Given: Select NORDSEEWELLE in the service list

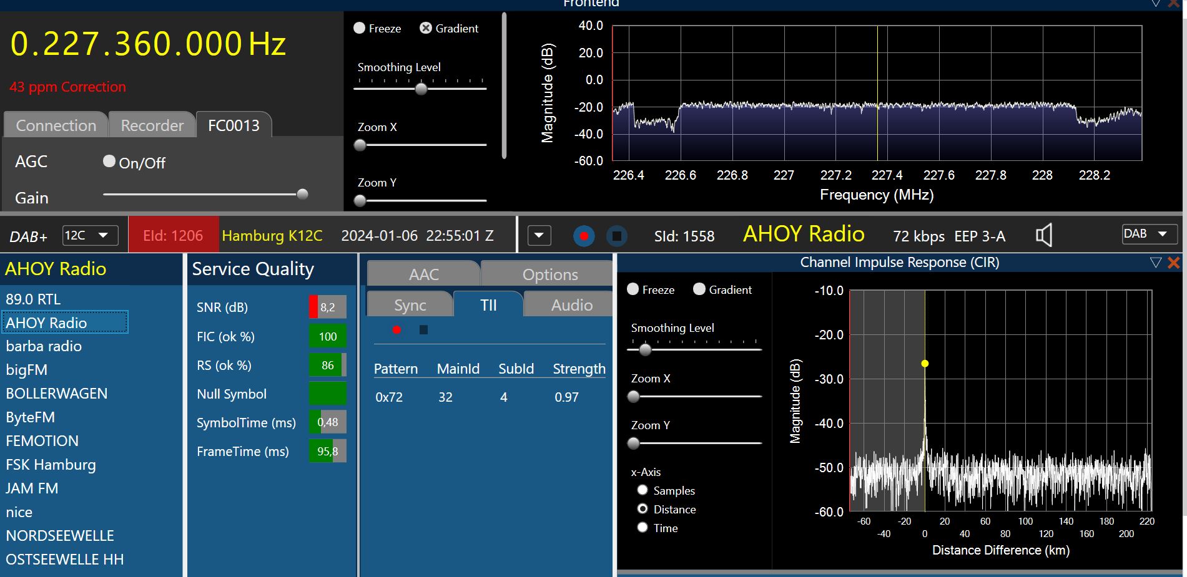Looking at the screenshot, I should click(x=60, y=536).
